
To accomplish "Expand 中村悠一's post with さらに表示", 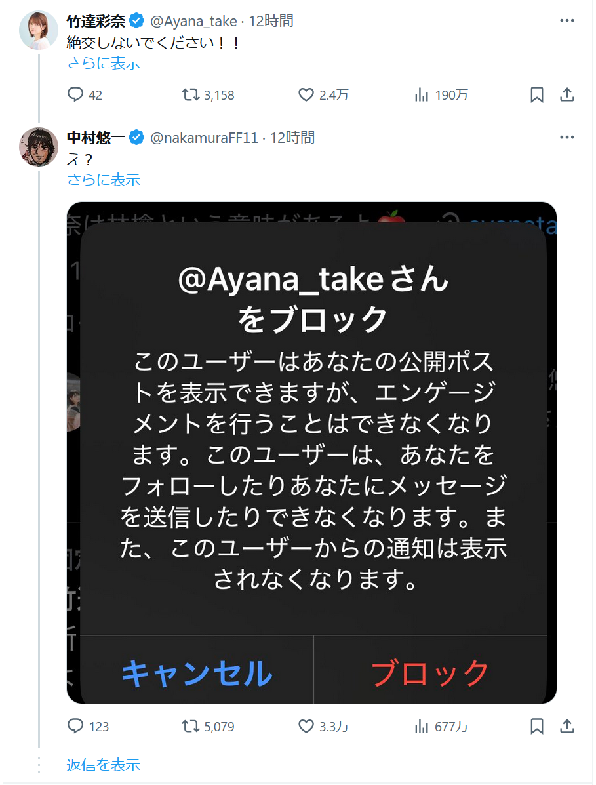I will pos(104,180).
